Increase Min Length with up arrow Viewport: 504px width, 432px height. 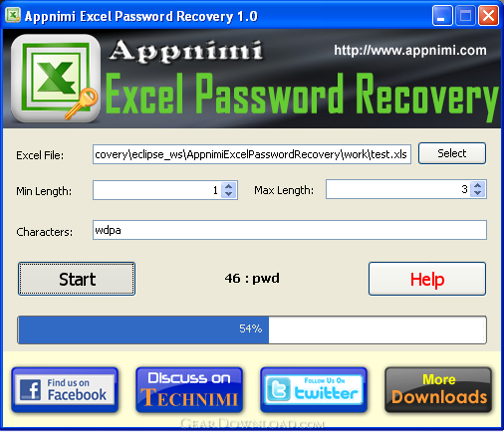coord(229,187)
